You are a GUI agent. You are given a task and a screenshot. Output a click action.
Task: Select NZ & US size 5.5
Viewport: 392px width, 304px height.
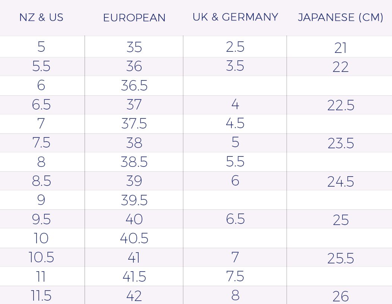(41, 67)
